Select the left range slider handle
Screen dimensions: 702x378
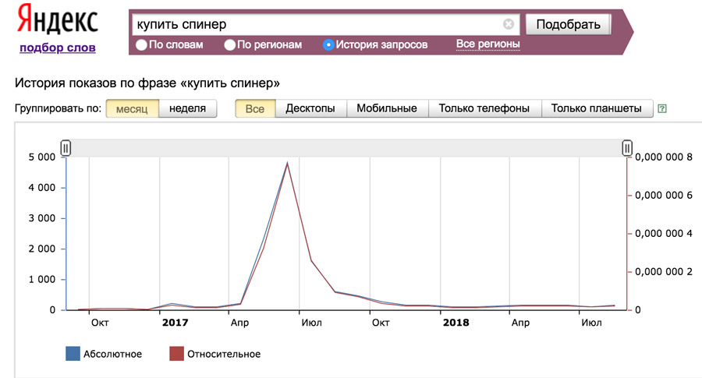66,147
